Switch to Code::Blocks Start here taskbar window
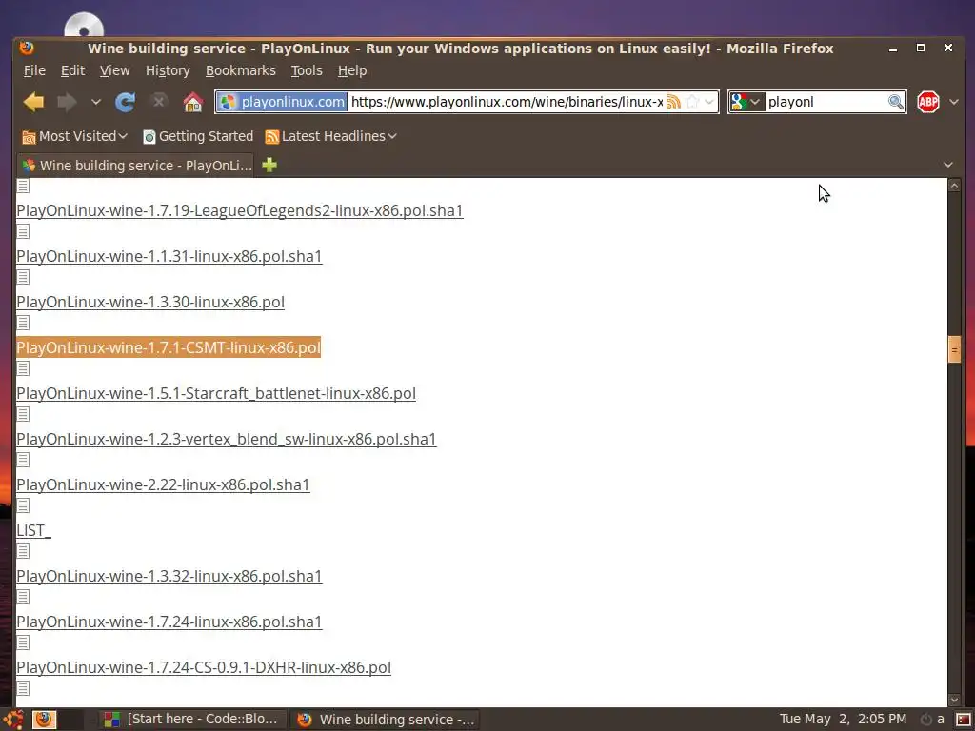The width and height of the screenshot is (975, 731). 192,720
